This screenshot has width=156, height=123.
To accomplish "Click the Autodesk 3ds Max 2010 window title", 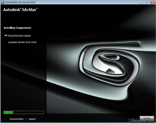I will pyautogui.click(x=20, y=2).
